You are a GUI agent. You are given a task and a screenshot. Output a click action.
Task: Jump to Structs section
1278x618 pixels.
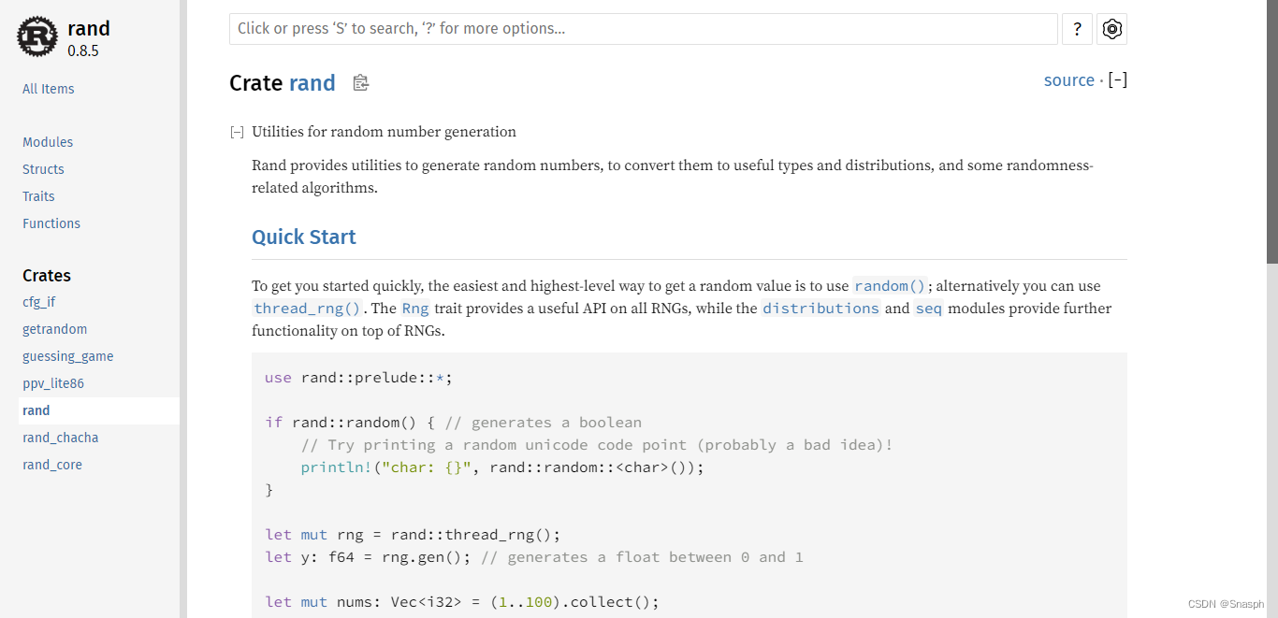[x=43, y=169]
